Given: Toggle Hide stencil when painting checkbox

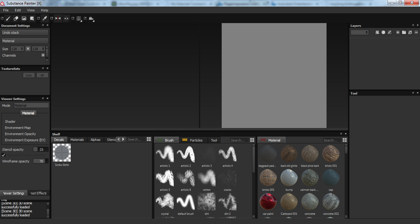Looking at the screenshot, I should pyautogui.click(x=4, y=155).
